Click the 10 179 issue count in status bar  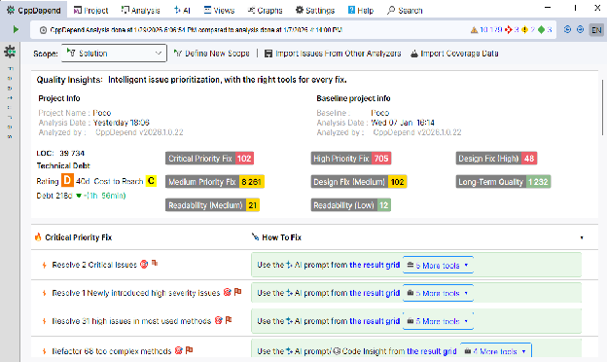491,30
